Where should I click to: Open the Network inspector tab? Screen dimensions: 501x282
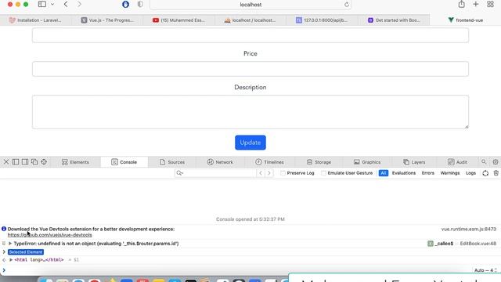(x=220, y=162)
